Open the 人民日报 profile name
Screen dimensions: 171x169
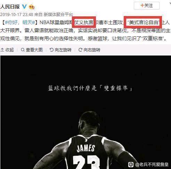(10, 7)
